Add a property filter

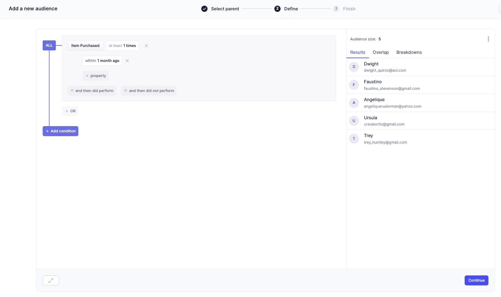tap(96, 76)
